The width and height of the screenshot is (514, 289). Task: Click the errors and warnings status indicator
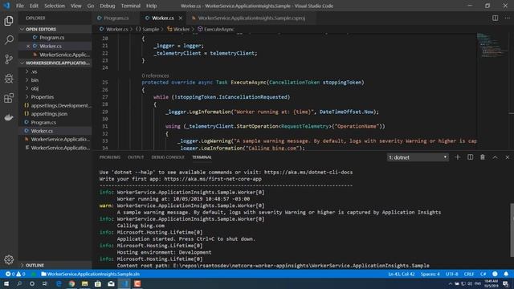pos(15,274)
